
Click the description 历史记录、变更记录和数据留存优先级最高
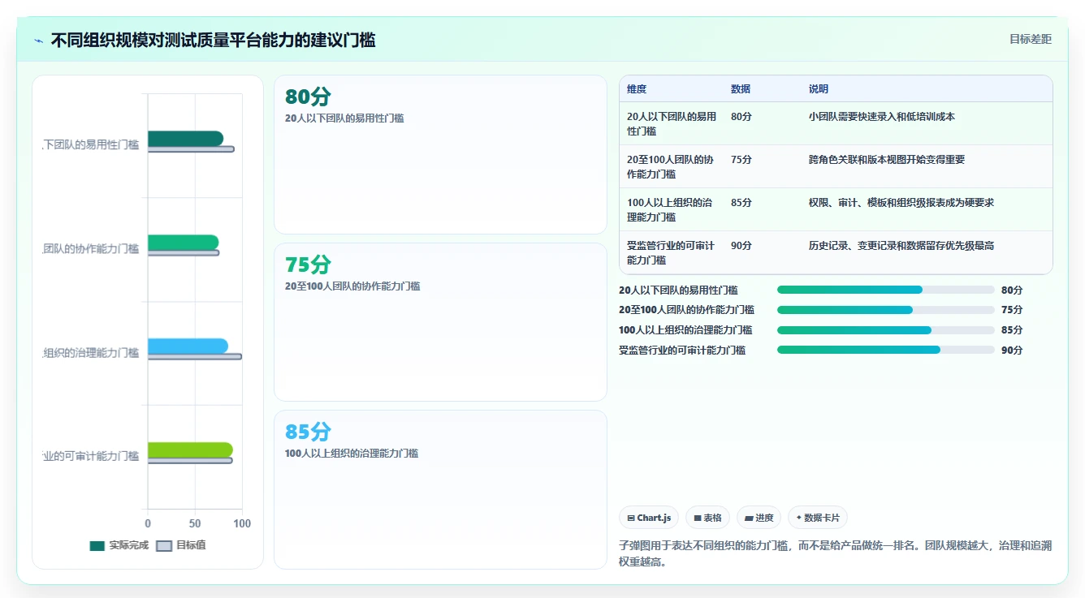901,246
